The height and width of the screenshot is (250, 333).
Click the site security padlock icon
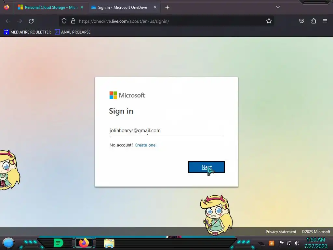click(73, 21)
